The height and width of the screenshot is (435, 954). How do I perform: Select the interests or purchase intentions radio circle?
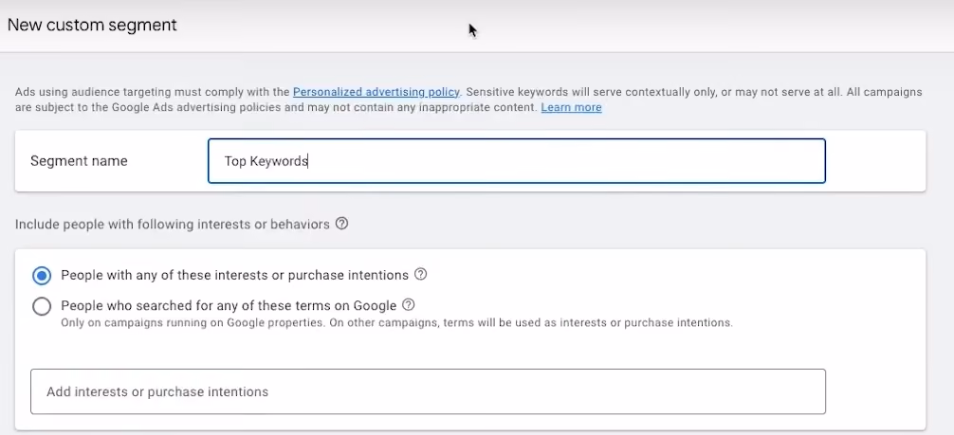(x=42, y=276)
